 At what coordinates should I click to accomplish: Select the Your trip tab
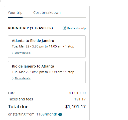[15, 13]
